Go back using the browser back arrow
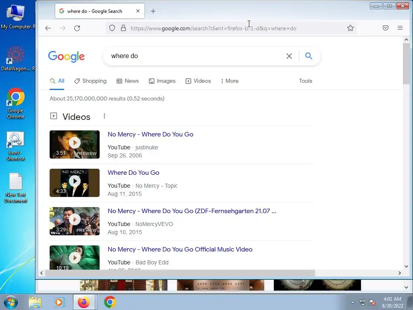Image resolution: width=413 pixels, height=310 pixels. (48, 28)
